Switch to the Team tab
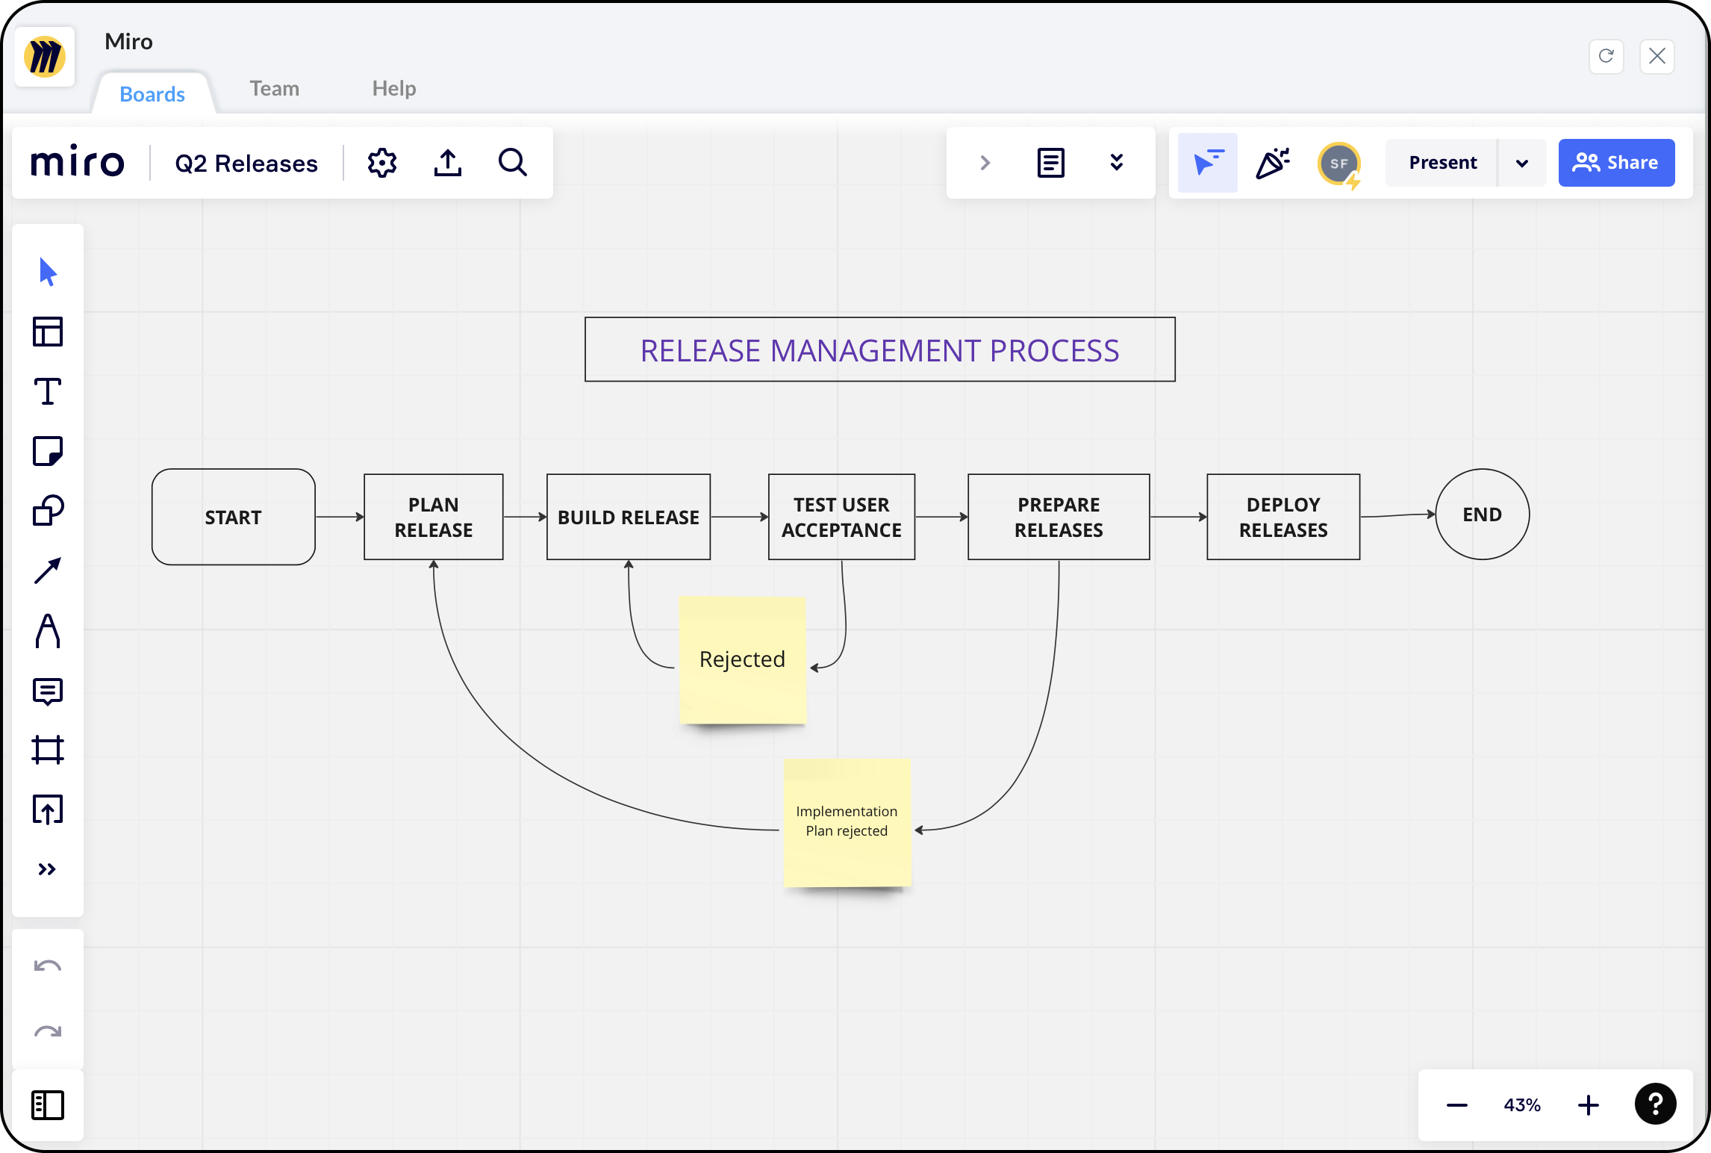1711x1153 pixels. tap(274, 88)
